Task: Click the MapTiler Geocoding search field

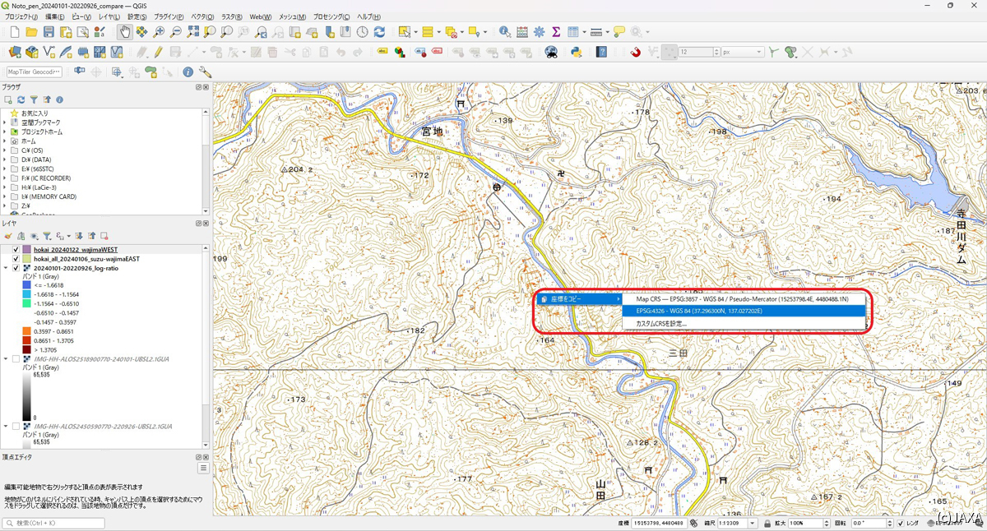Action: click(34, 72)
